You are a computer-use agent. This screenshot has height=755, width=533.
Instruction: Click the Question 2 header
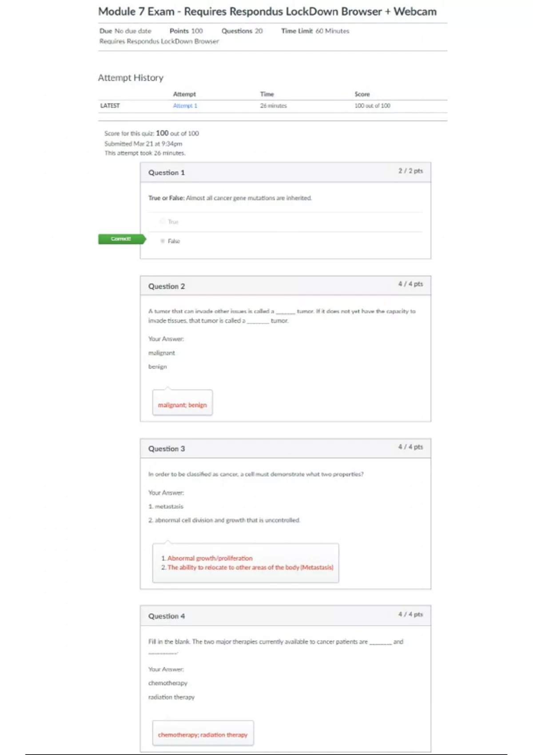167,286
